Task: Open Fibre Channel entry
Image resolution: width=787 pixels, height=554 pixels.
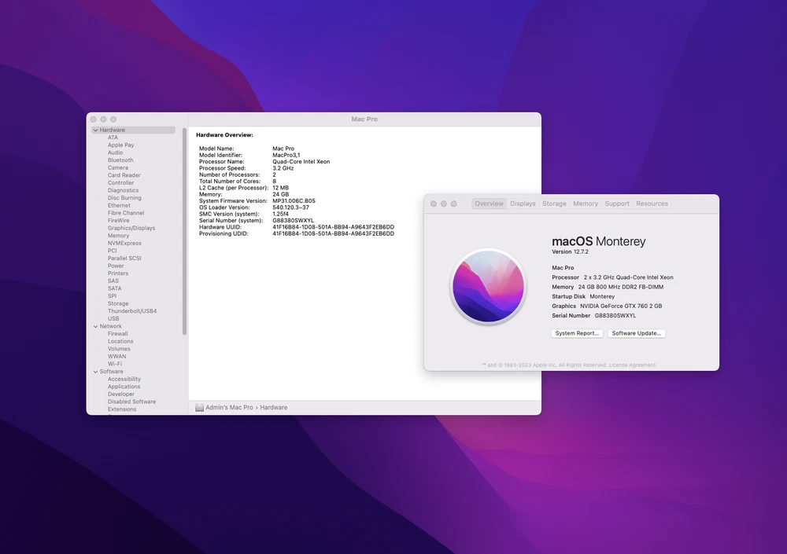Action: pyautogui.click(x=126, y=213)
